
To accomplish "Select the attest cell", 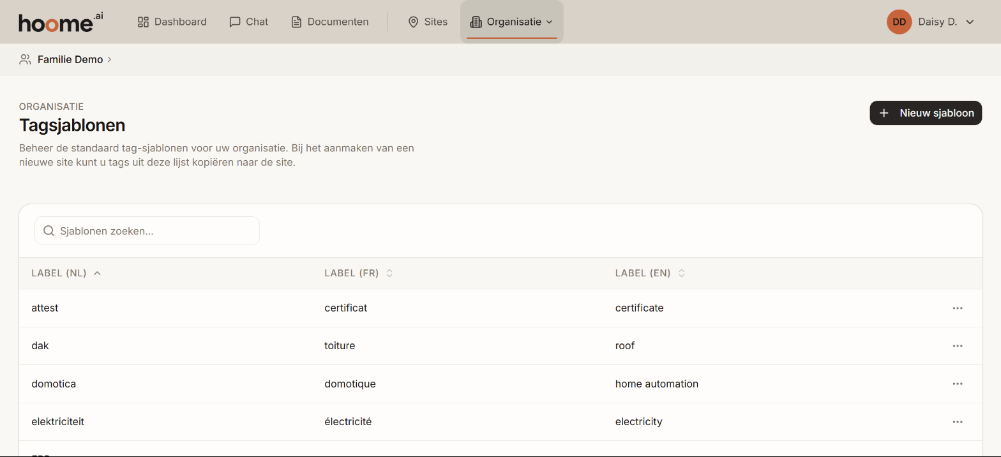I will [x=45, y=308].
